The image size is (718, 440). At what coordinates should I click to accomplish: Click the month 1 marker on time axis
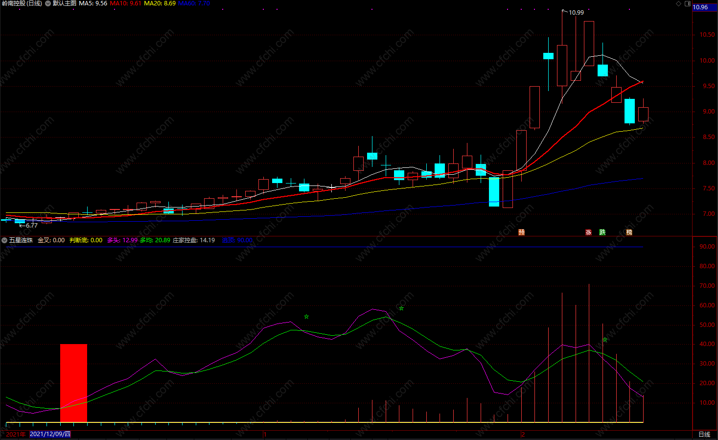(265, 434)
